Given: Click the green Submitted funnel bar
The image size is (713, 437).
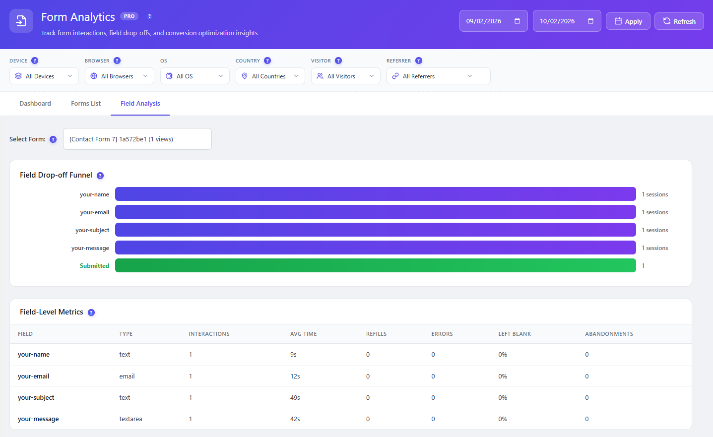Looking at the screenshot, I should (x=375, y=265).
